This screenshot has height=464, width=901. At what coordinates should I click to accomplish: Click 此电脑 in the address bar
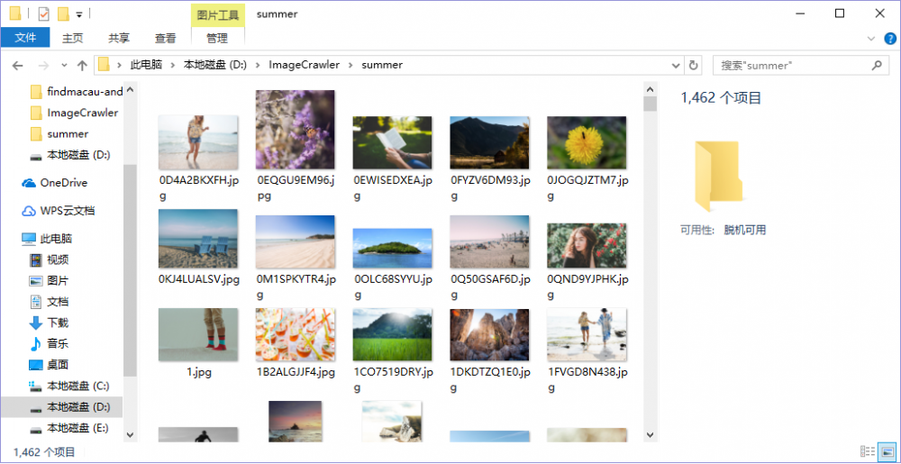point(146,65)
